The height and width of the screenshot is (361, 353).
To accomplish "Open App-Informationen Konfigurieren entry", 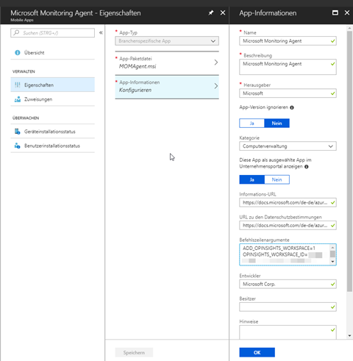I will pyautogui.click(x=167, y=87).
